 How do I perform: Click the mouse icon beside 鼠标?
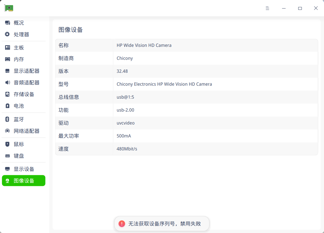point(8,144)
